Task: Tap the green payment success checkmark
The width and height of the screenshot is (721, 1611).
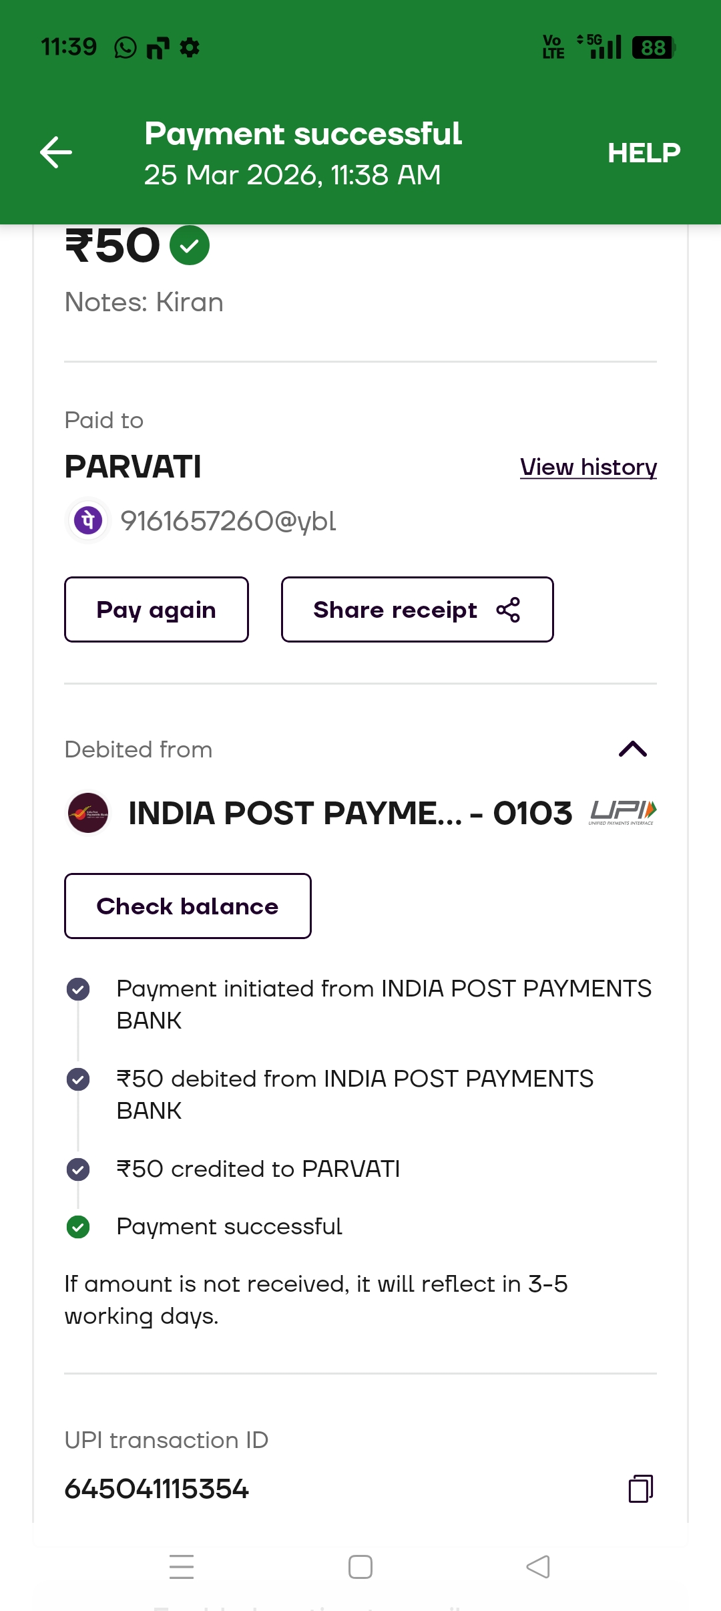Action: tap(190, 246)
